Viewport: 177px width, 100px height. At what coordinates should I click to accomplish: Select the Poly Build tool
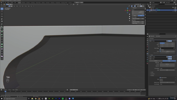tap(2, 44)
